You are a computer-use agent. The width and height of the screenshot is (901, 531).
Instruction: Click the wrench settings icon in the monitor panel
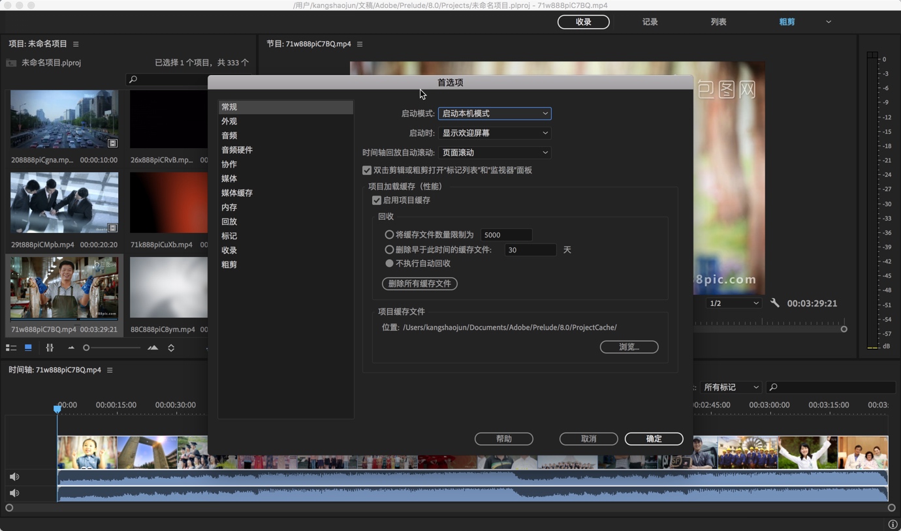[775, 303]
